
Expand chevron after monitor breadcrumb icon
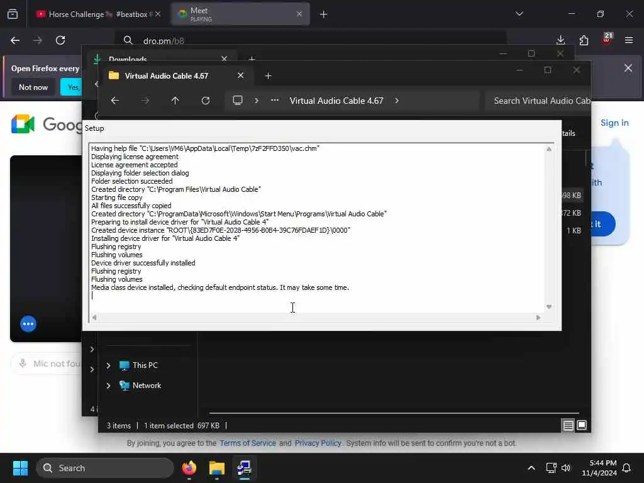pos(257,101)
